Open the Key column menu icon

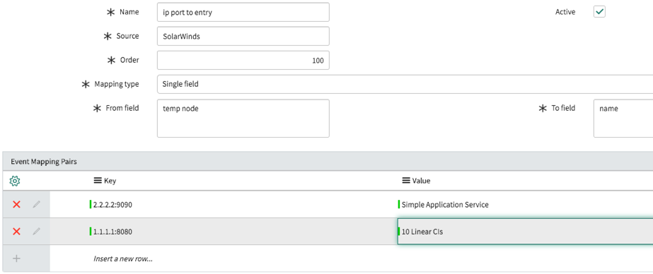coord(98,181)
